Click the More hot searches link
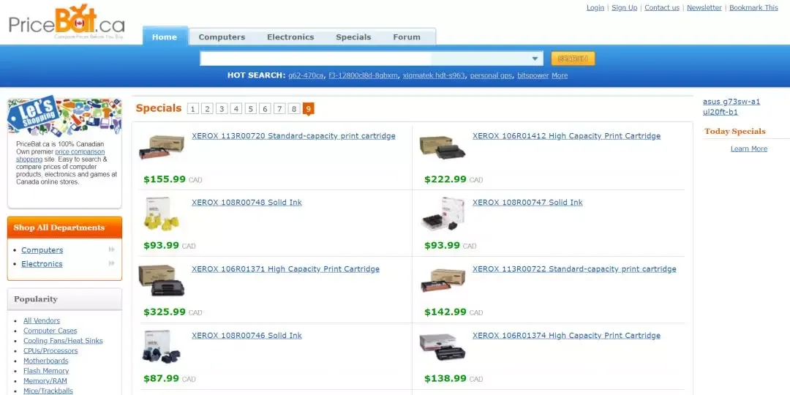This screenshot has height=395, width=790. 560,75
